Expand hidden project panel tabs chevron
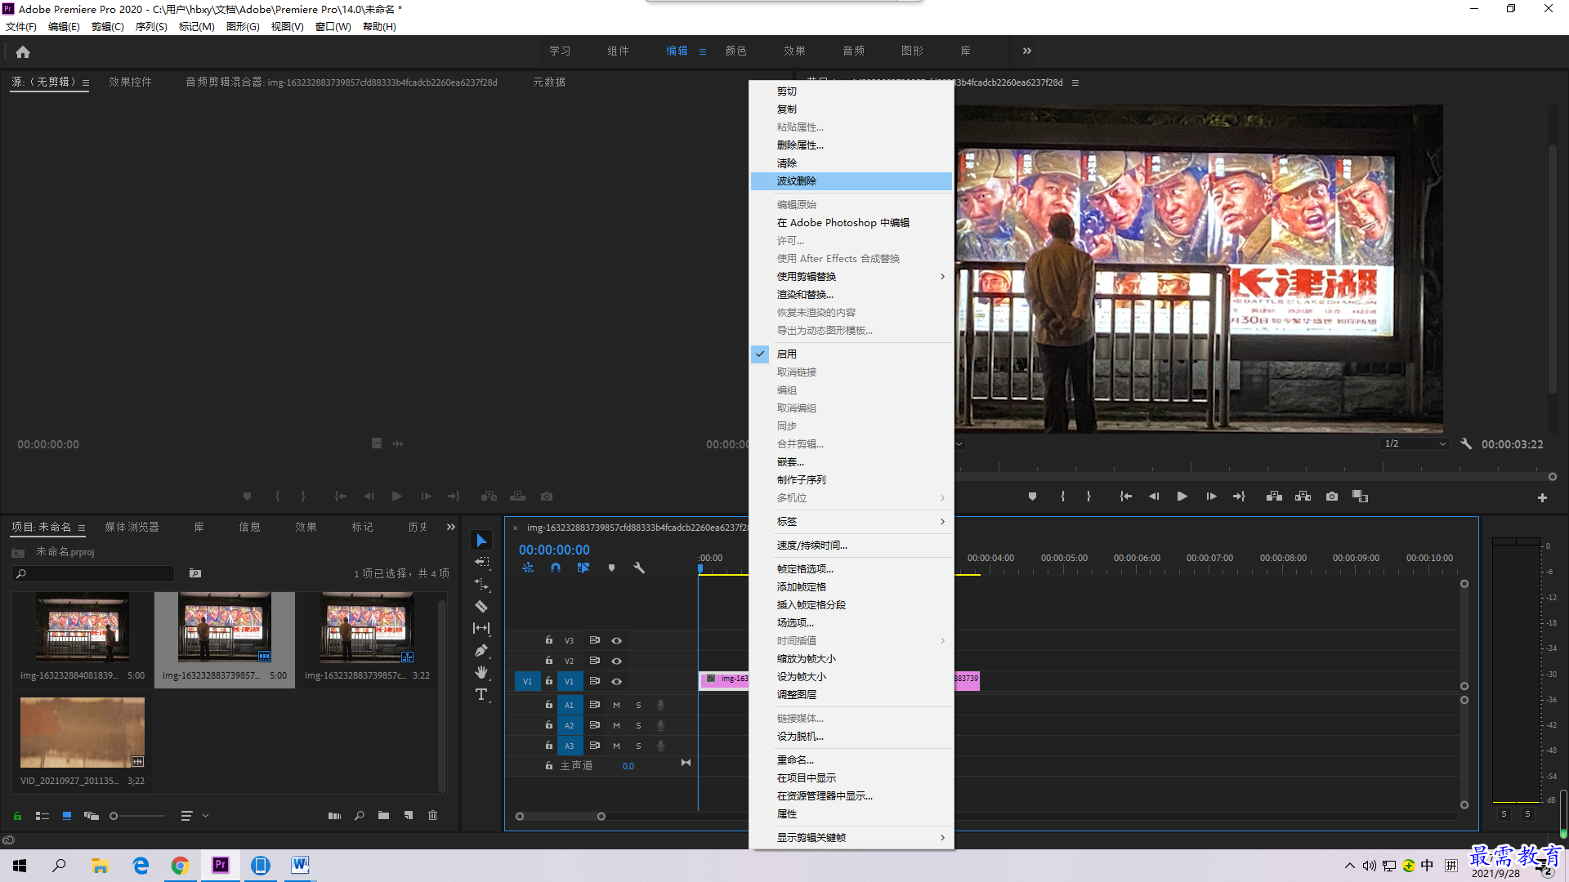 (x=450, y=527)
